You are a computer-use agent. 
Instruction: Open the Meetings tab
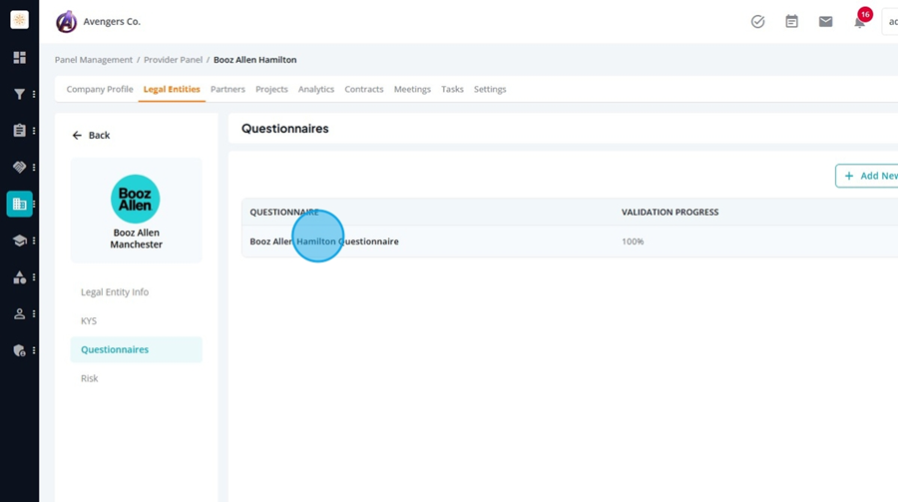412,90
